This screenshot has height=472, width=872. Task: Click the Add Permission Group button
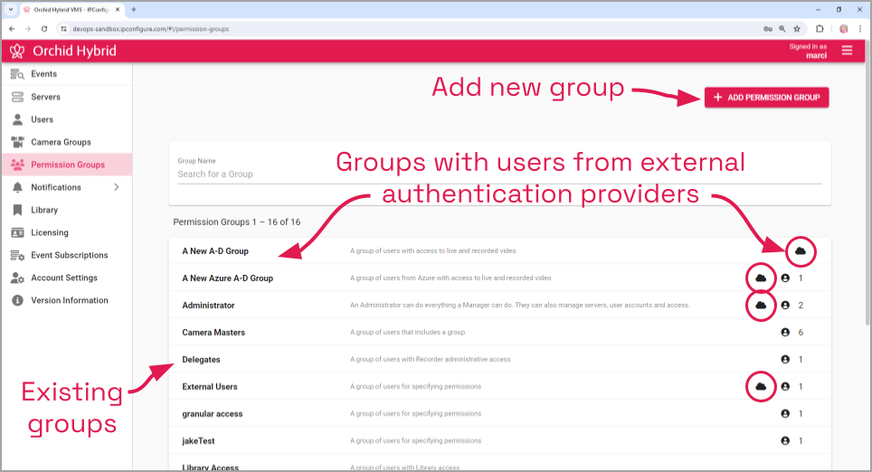pos(766,98)
